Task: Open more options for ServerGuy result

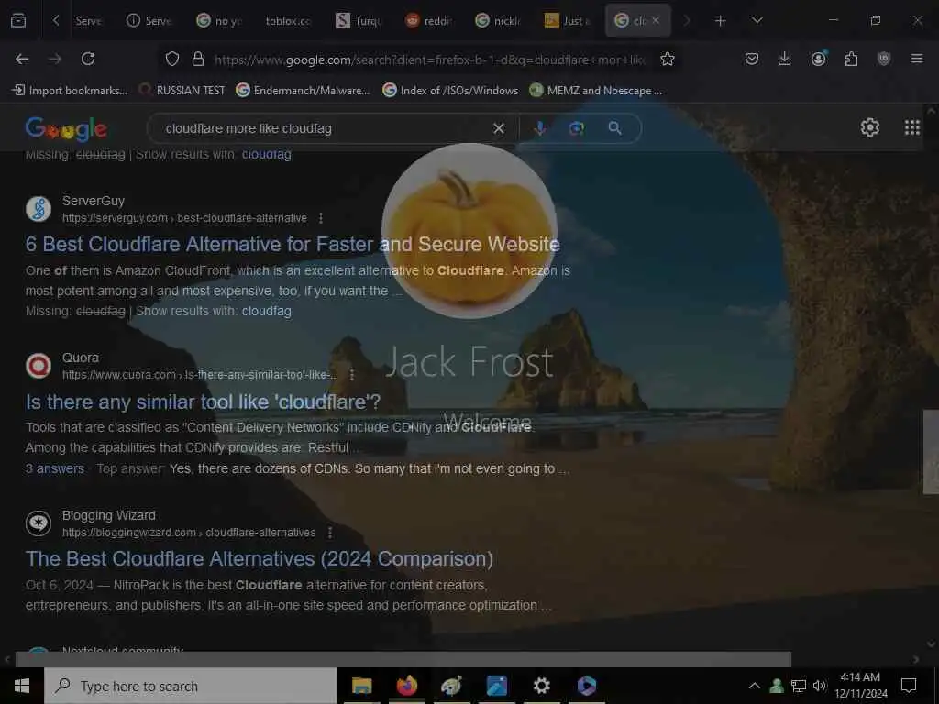Action: pyautogui.click(x=321, y=218)
